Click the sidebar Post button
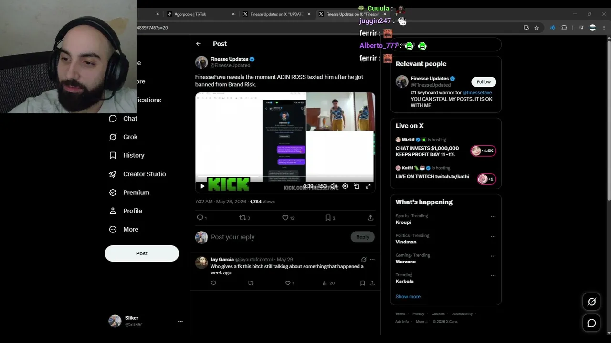This screenshot has width=611, height=343. [x=142, y=253]
